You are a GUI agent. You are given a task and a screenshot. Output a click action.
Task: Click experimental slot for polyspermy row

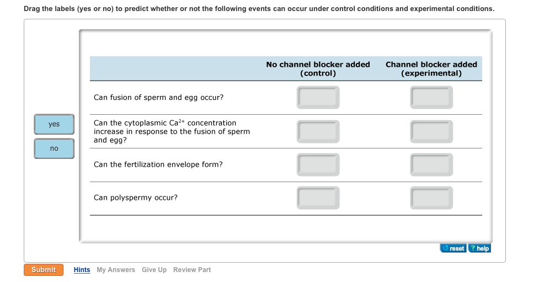pyautogui.click(x=431, y=198)
